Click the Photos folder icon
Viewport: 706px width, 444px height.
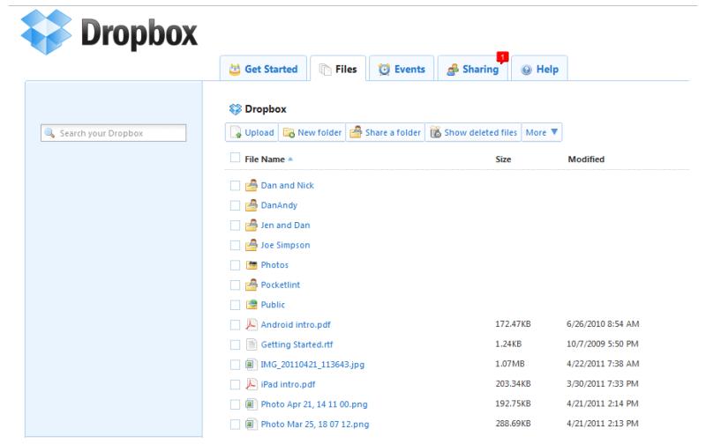pos(252,265)
